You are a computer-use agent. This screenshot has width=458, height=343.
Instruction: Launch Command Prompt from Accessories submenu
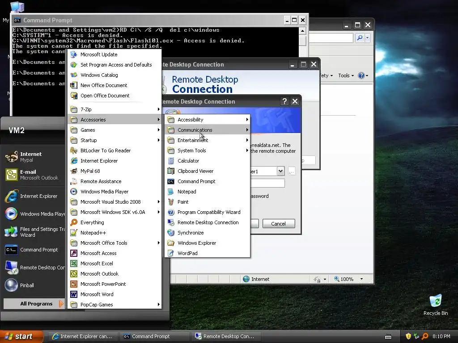(208, 181)
